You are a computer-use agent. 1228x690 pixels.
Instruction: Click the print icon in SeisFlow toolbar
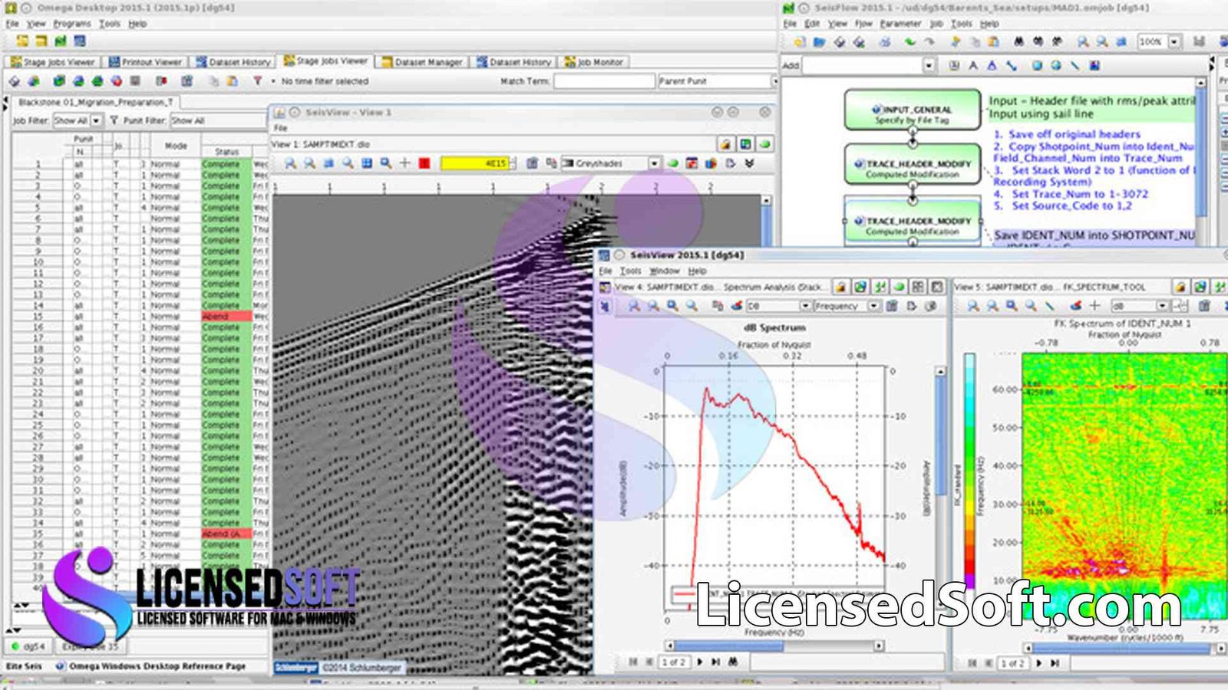pyautogui.click(x=885, y=41)
